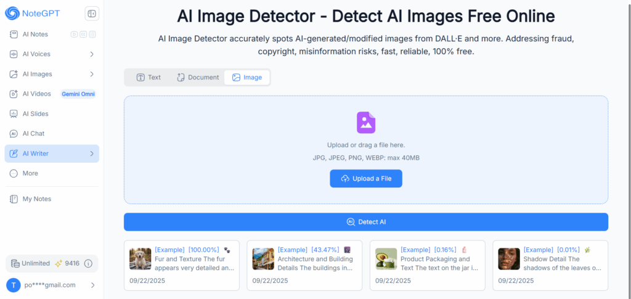
Task: Open AI Slides from the sidebar
Action: [x=52, y=114]
